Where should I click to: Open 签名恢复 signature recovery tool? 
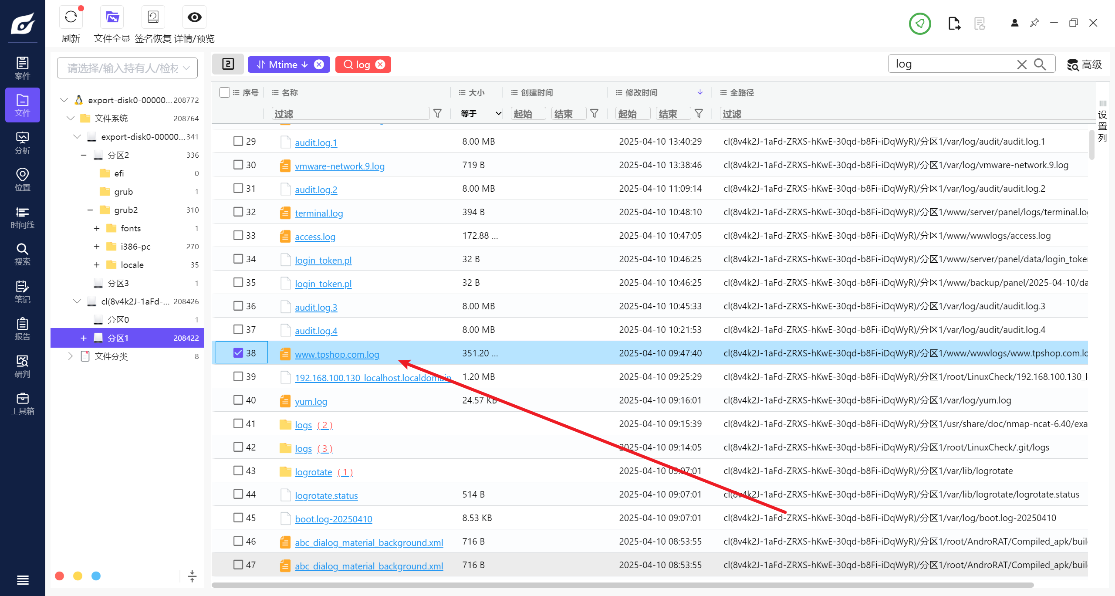click(153, 17)
